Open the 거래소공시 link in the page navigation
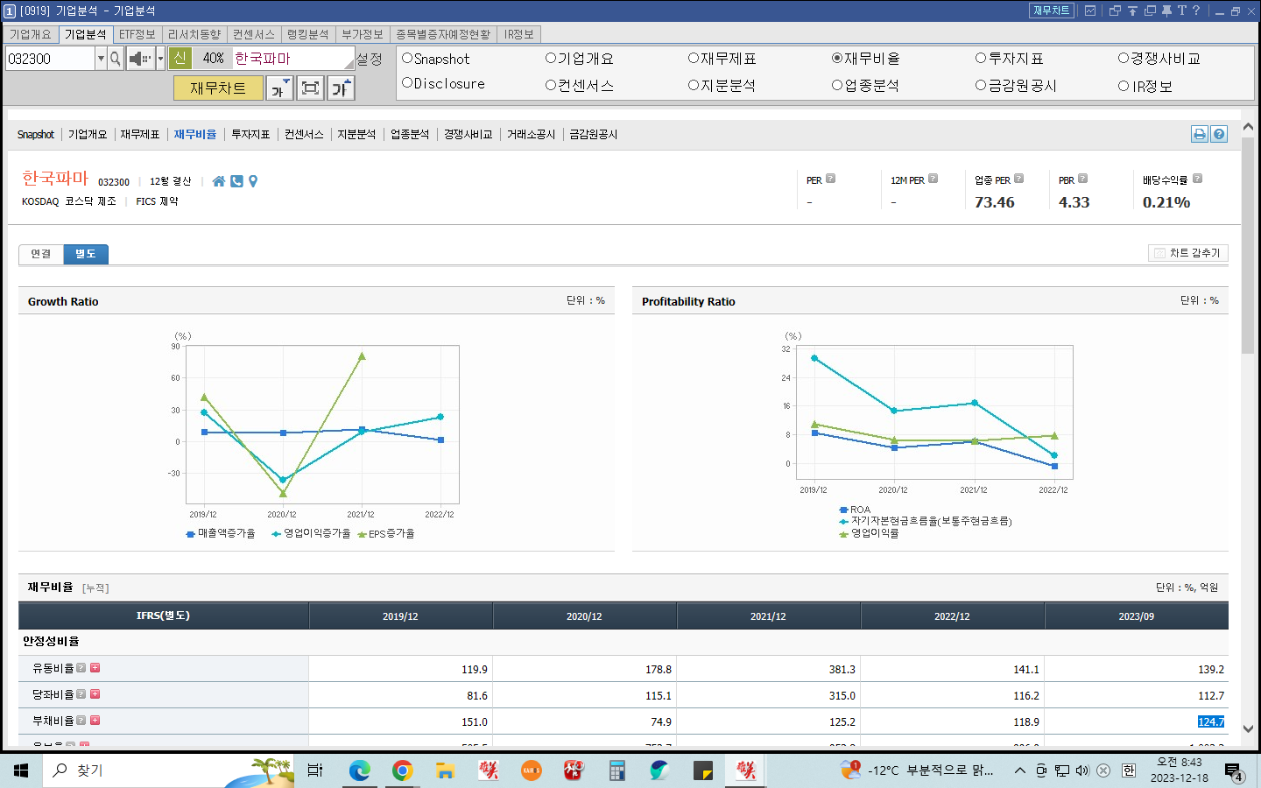Viewport: 1261px width, 788px height. (x=531, y=134)
